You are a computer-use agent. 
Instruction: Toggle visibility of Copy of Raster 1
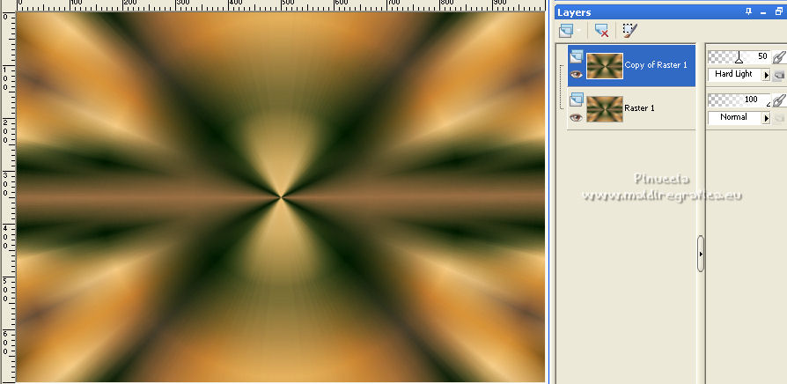[x=576, y=74]
